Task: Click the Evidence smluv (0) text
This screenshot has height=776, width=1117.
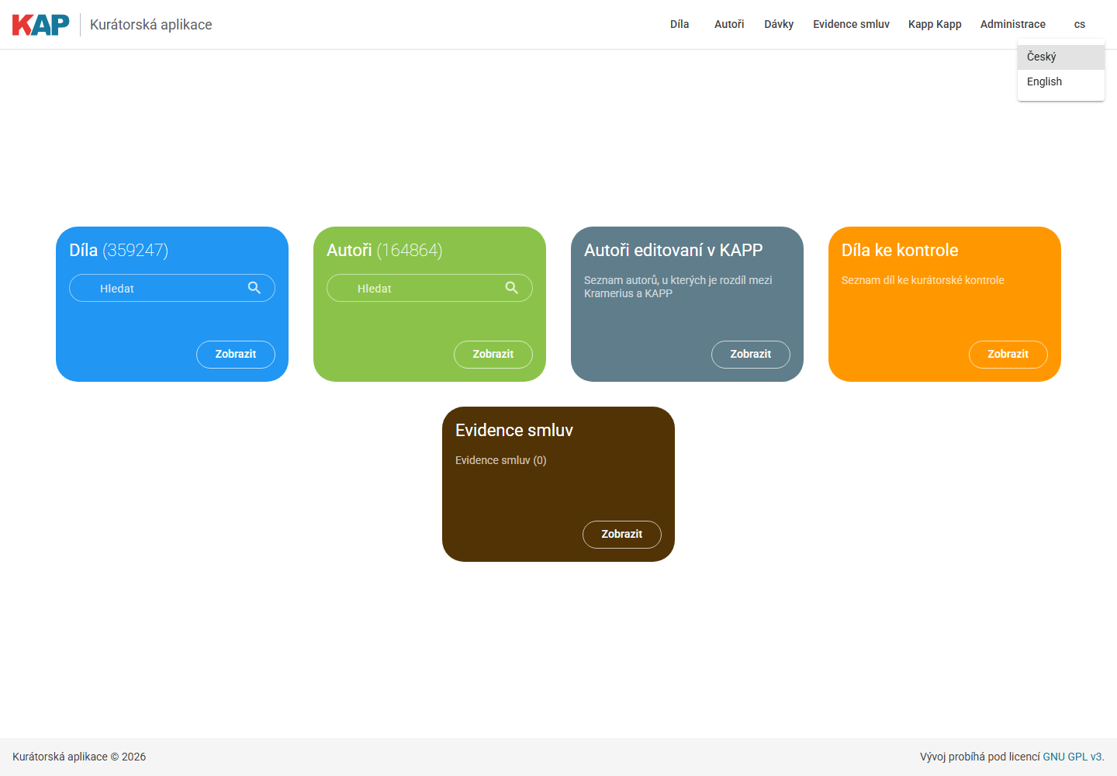Action: pyautogui.click(x=501, y=460)
